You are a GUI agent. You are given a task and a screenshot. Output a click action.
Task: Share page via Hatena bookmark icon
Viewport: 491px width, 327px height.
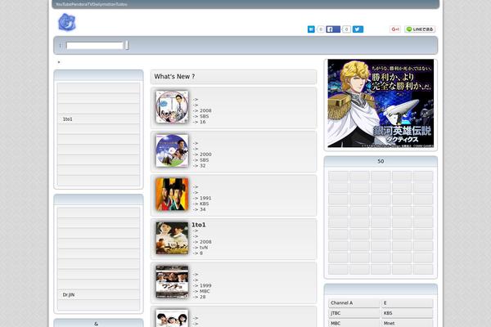coord(311,29)
